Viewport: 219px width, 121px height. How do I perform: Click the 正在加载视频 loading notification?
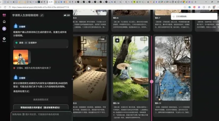coord(194,16)
